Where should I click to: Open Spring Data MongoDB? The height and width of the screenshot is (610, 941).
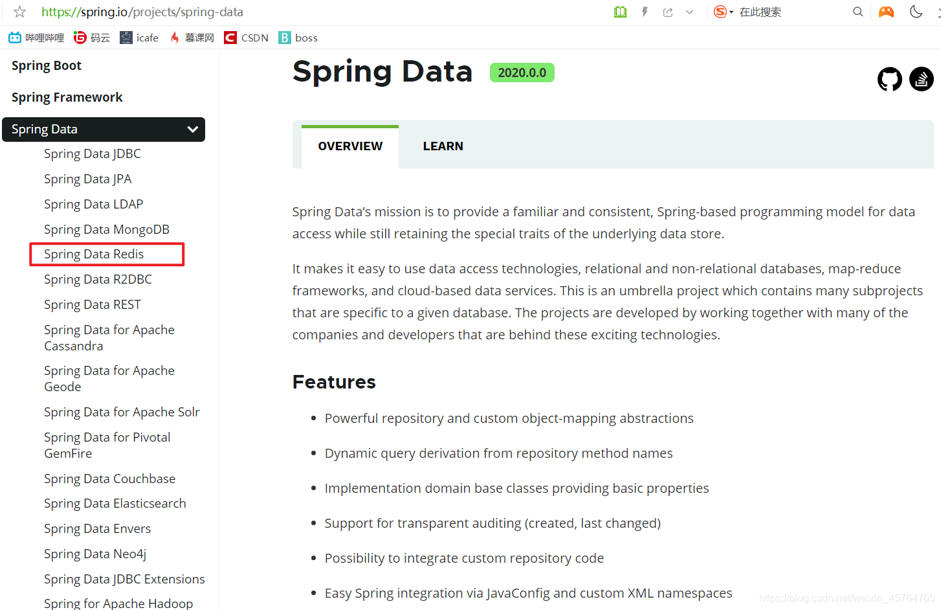click(x=107, y=229)
